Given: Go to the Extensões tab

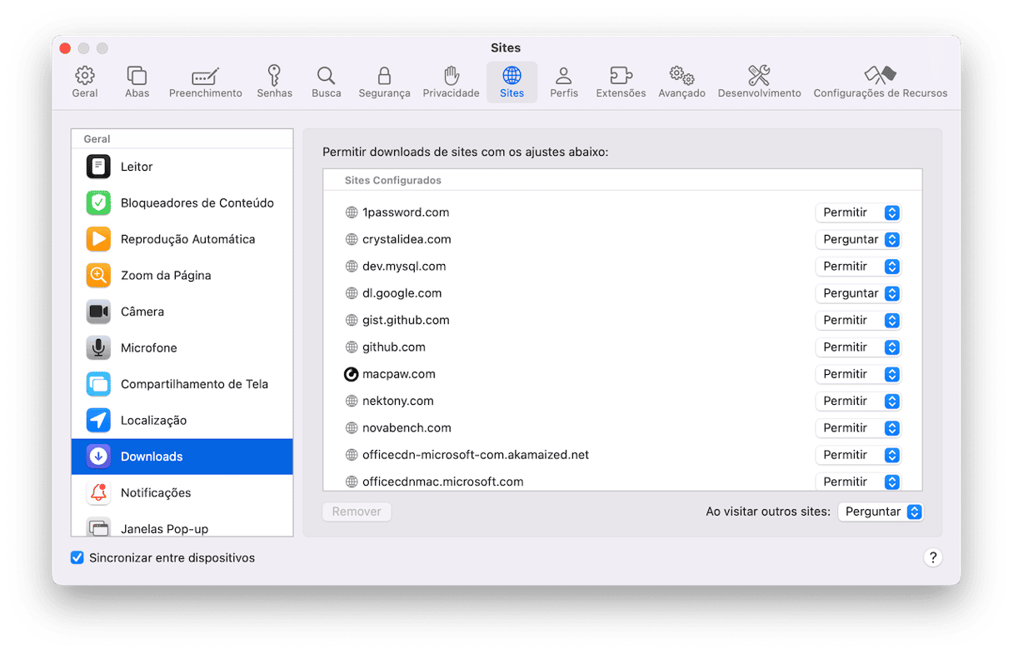Looking at the screenshot, I should pyautogui.click(x=621, y=82).
